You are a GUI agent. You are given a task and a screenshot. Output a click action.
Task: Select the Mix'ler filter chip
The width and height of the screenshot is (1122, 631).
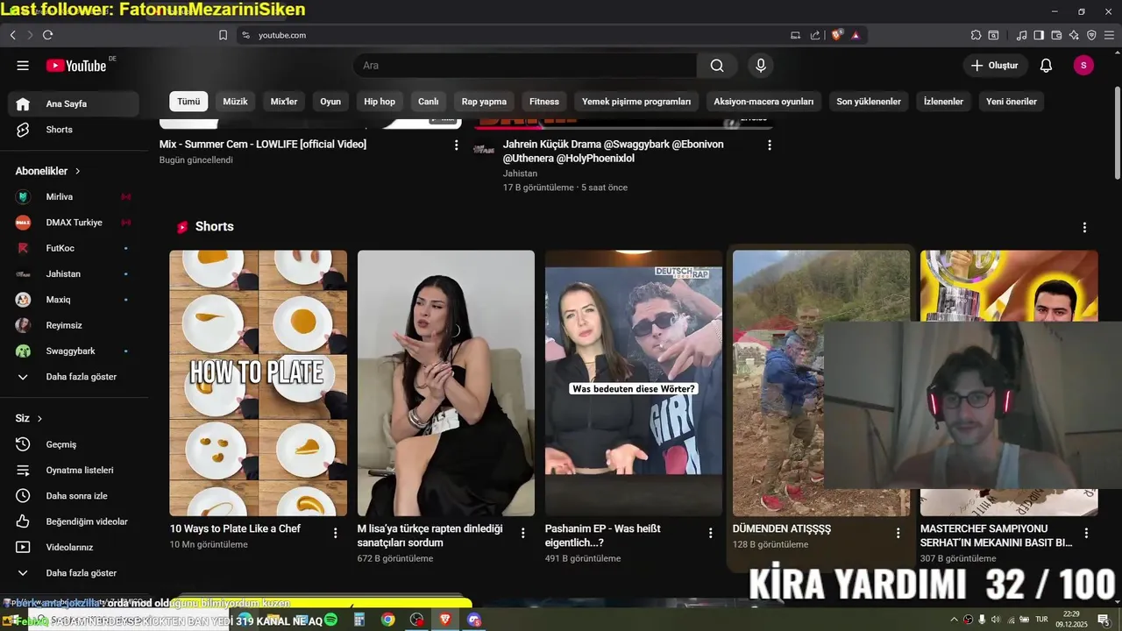coord(284,102)
